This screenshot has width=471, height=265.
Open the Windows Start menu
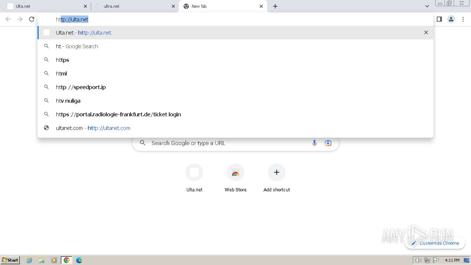[10, 260]
